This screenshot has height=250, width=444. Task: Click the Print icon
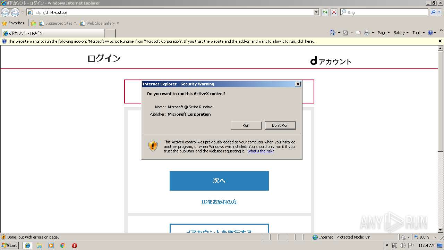pyautogui.click(x=367, y=33)
